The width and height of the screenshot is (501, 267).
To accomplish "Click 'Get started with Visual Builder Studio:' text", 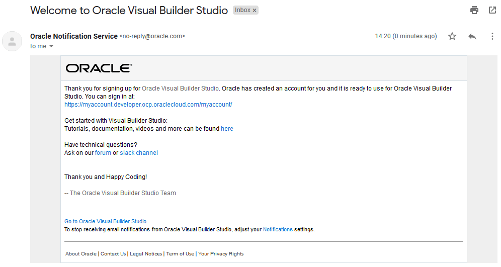I will coord(116,120).
